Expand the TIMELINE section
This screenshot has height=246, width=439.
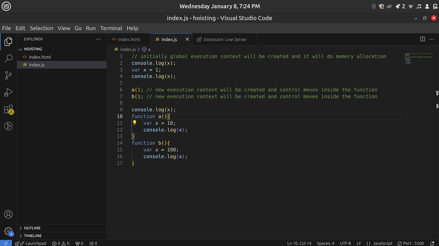pyautogui.click(x=62, y=236)
